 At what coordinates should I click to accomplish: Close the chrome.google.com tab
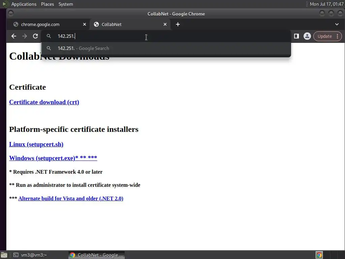coord(85,24)
